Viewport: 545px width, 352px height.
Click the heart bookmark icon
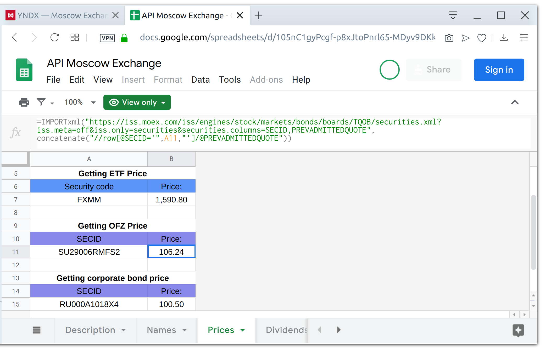[482, 38]
